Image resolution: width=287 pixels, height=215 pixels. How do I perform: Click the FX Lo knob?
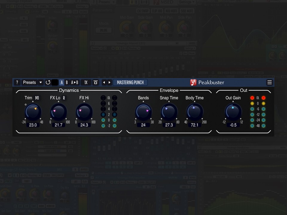click(x=59, y=112)
